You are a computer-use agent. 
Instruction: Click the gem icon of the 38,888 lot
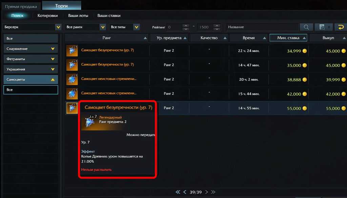pyautogui.click(x=72, y=79)
